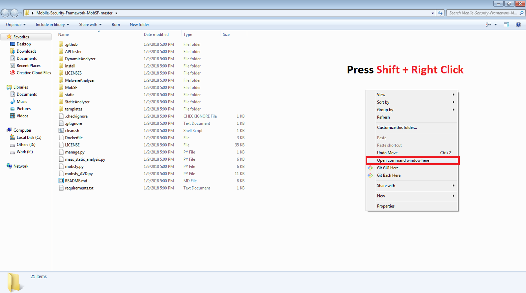Open the view options dropdown arrow
The height and width of the screenshot is (293, 526).
coord(495,25)
